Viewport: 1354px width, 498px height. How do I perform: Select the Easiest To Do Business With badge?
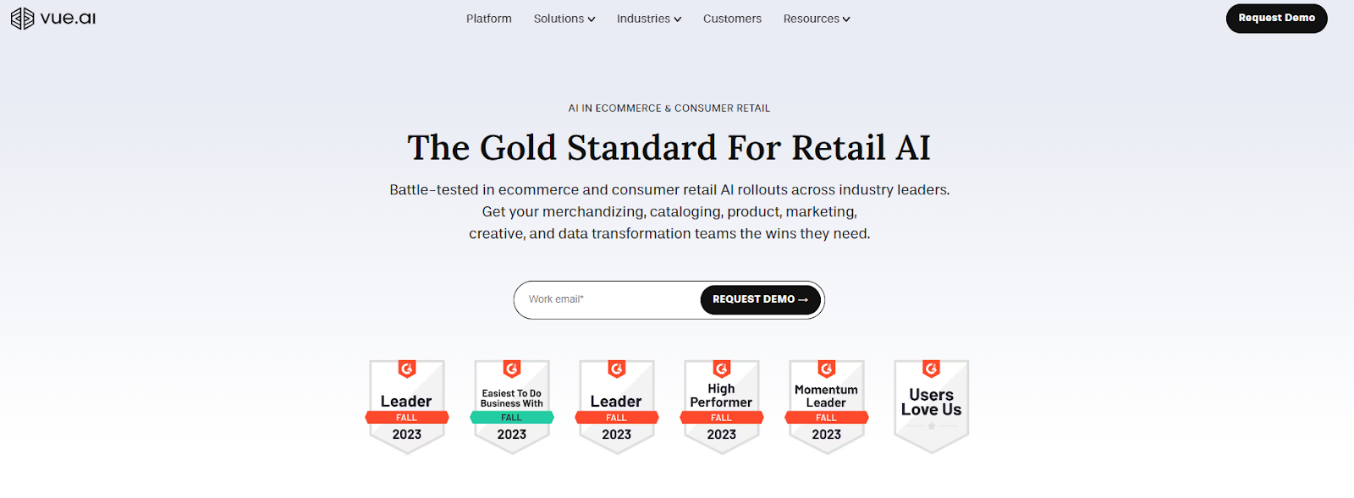pos(512,407)
